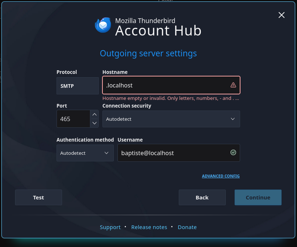This screenshot has height=247, width=297.
Task: Increment the Port value with the up arrow
Action: [x=94, y=114]
